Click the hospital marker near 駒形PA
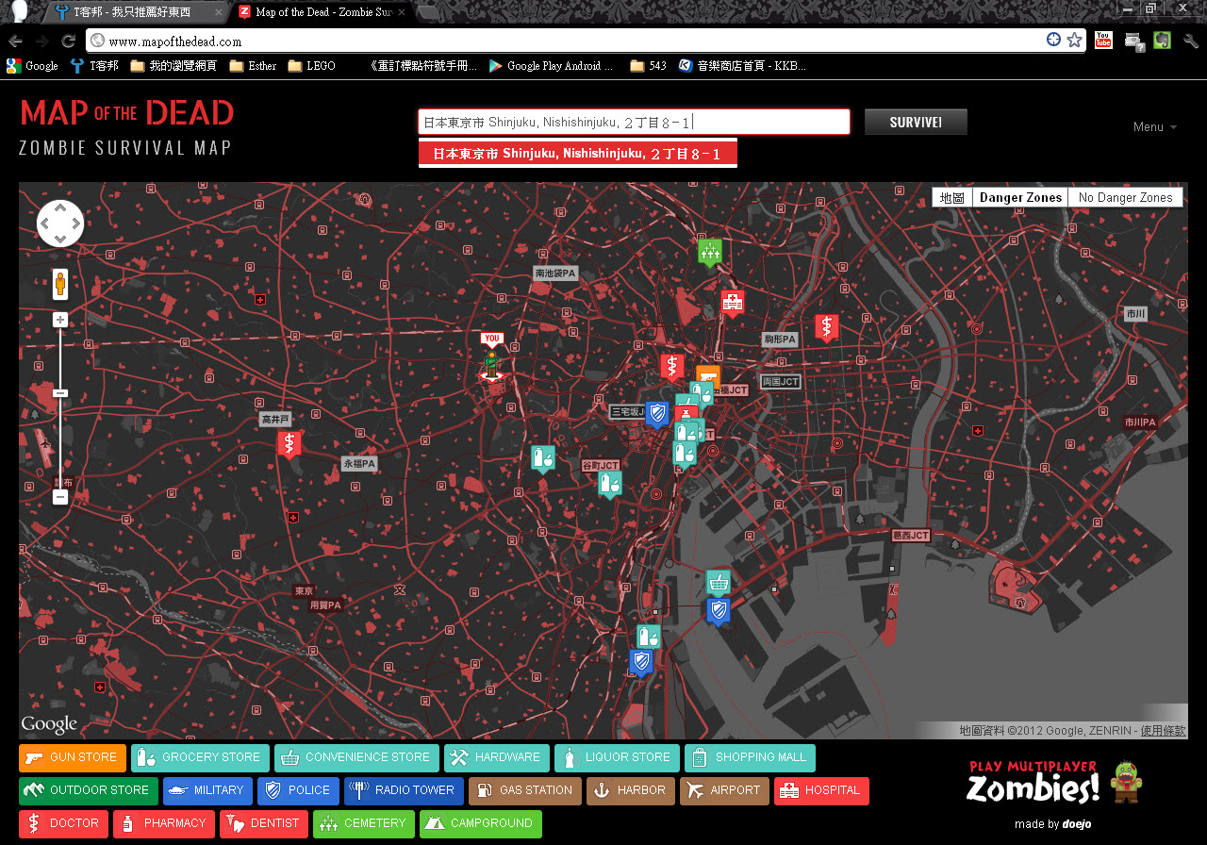 [733, 300]
